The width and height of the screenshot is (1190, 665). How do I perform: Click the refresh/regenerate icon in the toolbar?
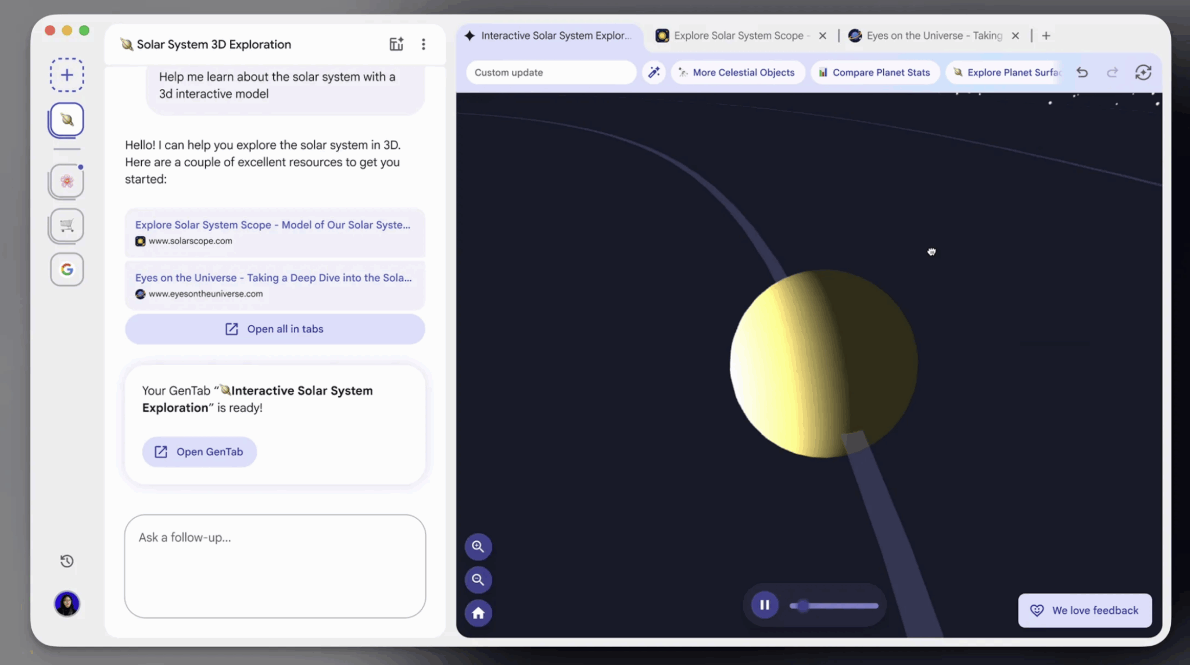(1142, 72)
